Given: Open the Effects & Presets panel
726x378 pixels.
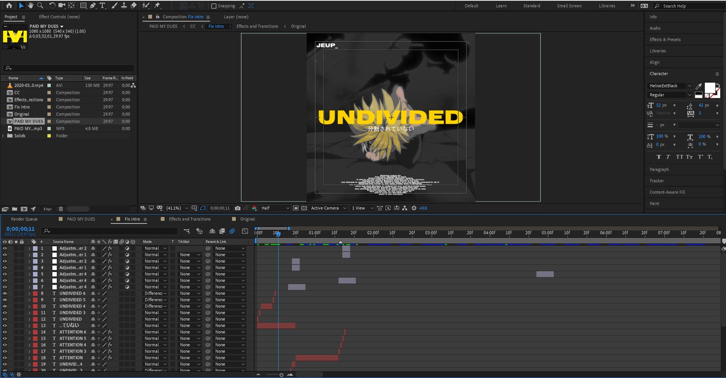Looking at the screenshot, I should (x=665, y=40).
